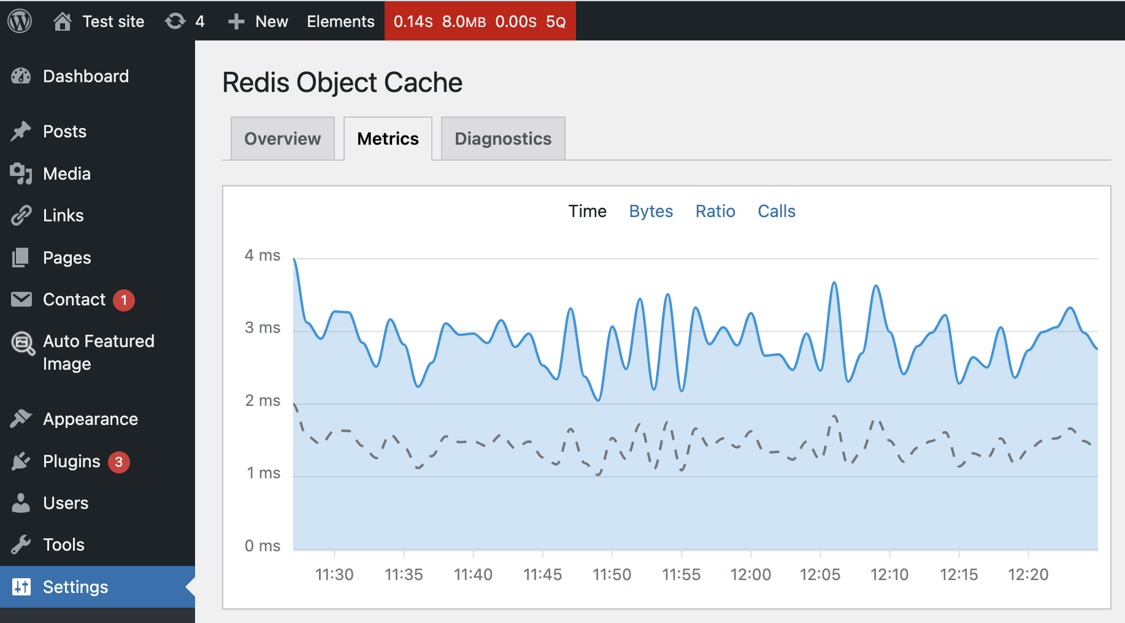
Task: Open Auto Featured Image settings
Action: click(99, 352)
